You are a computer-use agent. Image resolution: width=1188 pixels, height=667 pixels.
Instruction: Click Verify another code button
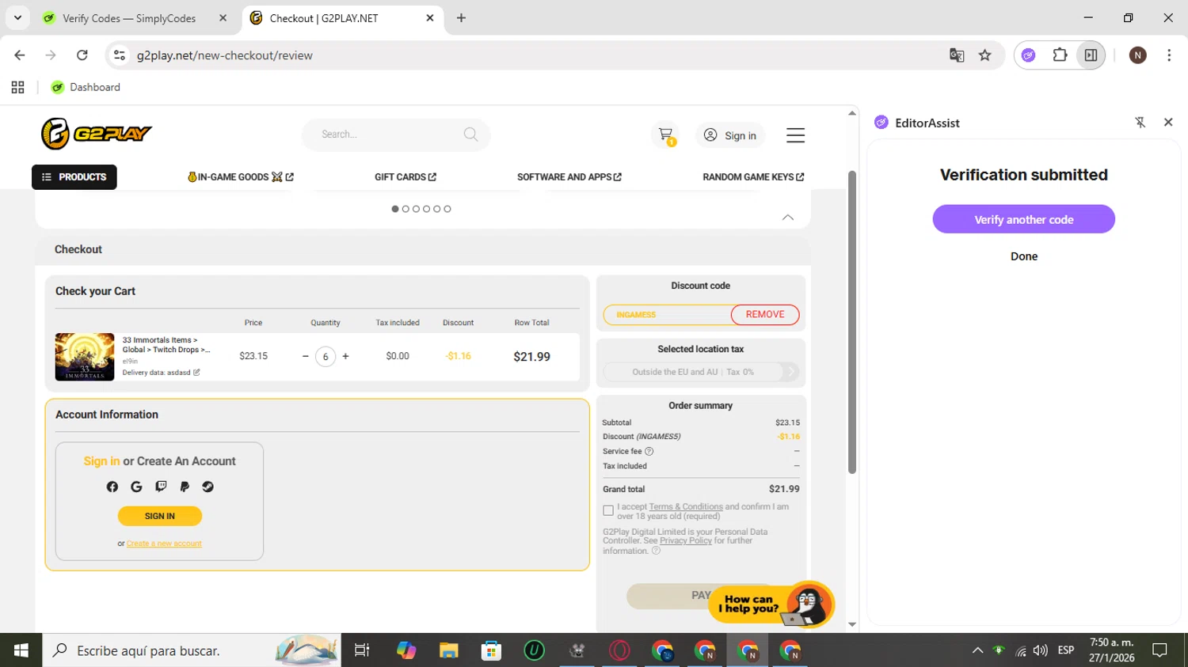point(1023,219)
